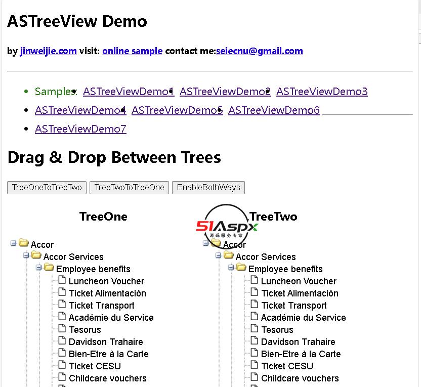Select Davidson Trahaire label in TreeTwo
421x387 pixels.
point(298,341)
